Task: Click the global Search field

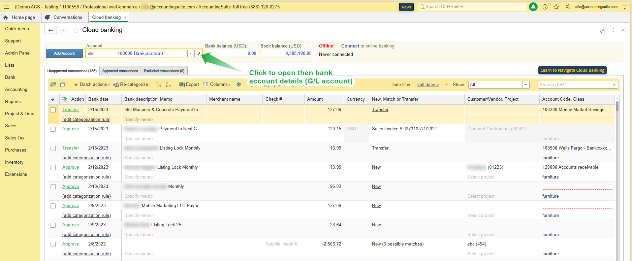Action: (472, 7)
